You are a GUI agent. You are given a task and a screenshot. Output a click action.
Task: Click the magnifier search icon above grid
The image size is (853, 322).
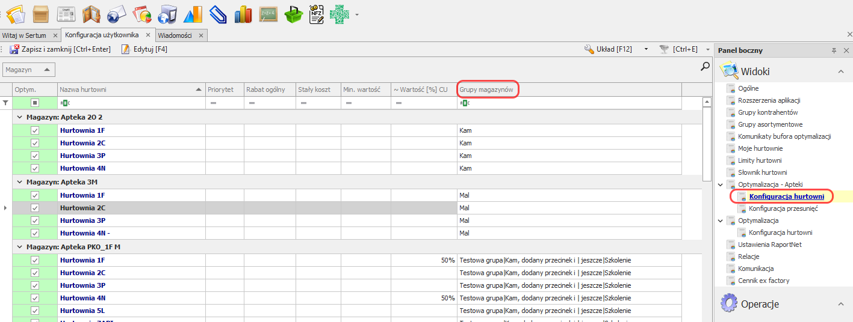pos(705,67)
